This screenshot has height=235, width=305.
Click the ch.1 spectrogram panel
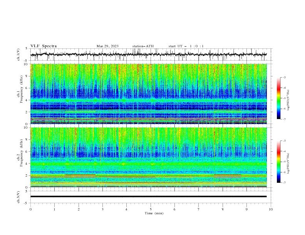click(x=148, y=94)
